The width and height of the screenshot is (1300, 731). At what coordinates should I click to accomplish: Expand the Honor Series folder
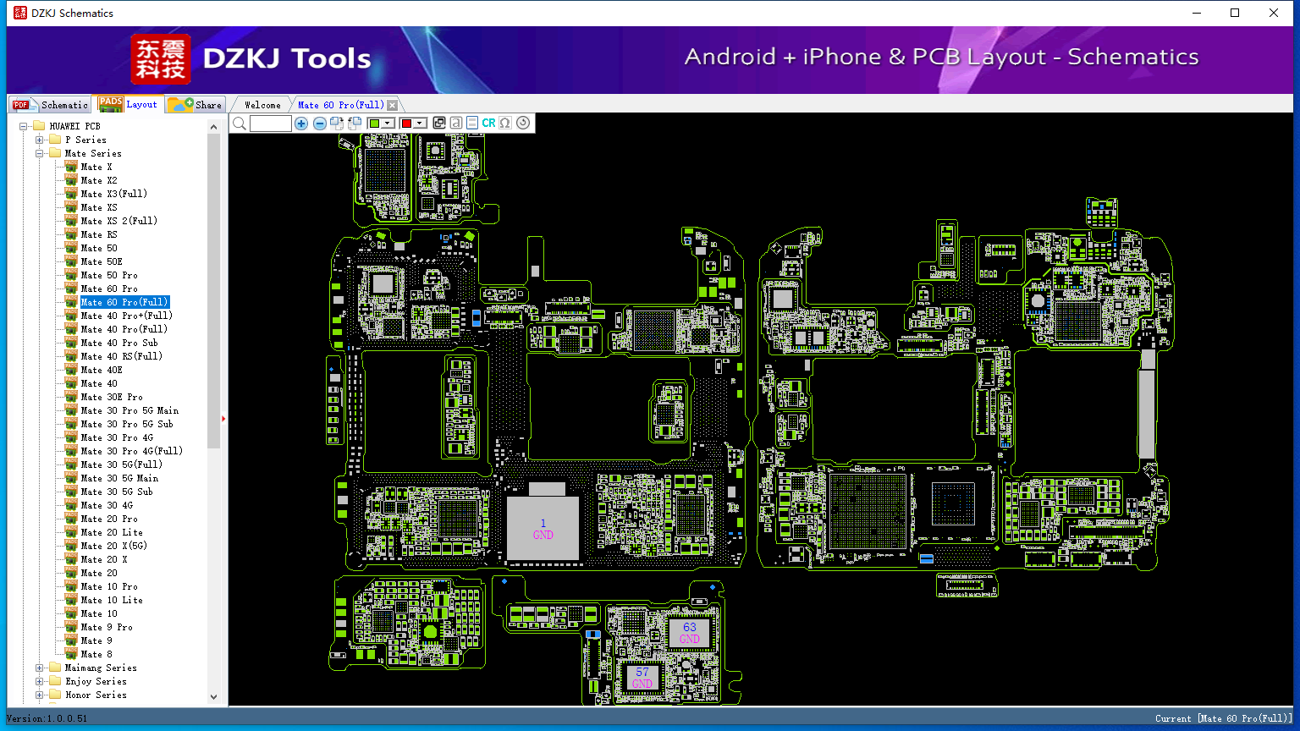point(39,695)
